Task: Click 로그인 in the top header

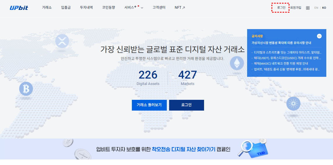Action: tap(281, 8)
